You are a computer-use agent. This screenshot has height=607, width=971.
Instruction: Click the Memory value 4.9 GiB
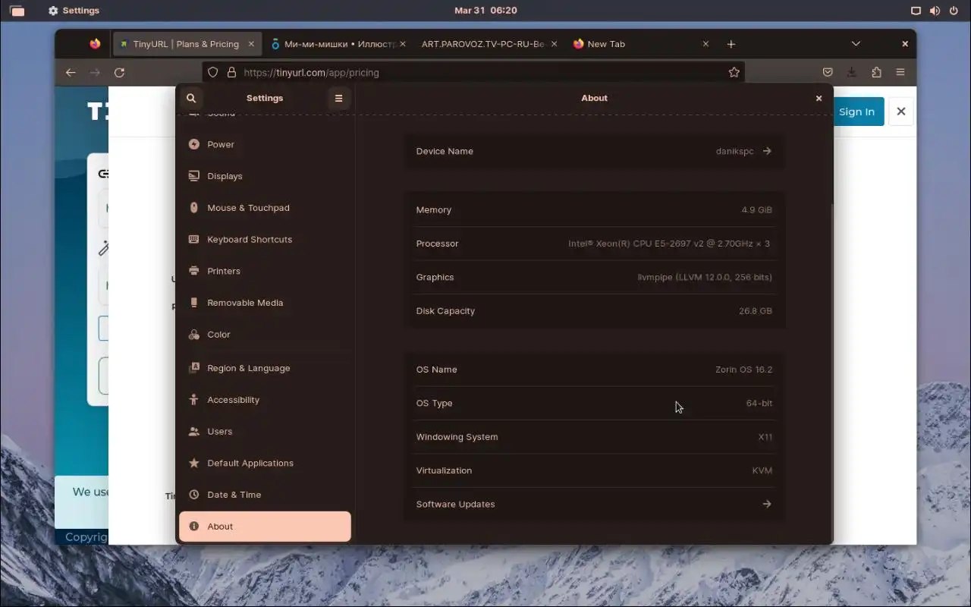point(756,210)
